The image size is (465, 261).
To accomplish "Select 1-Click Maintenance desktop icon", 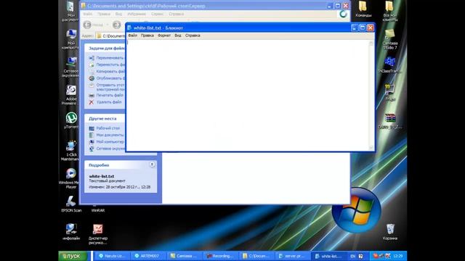I will [70, 151].
